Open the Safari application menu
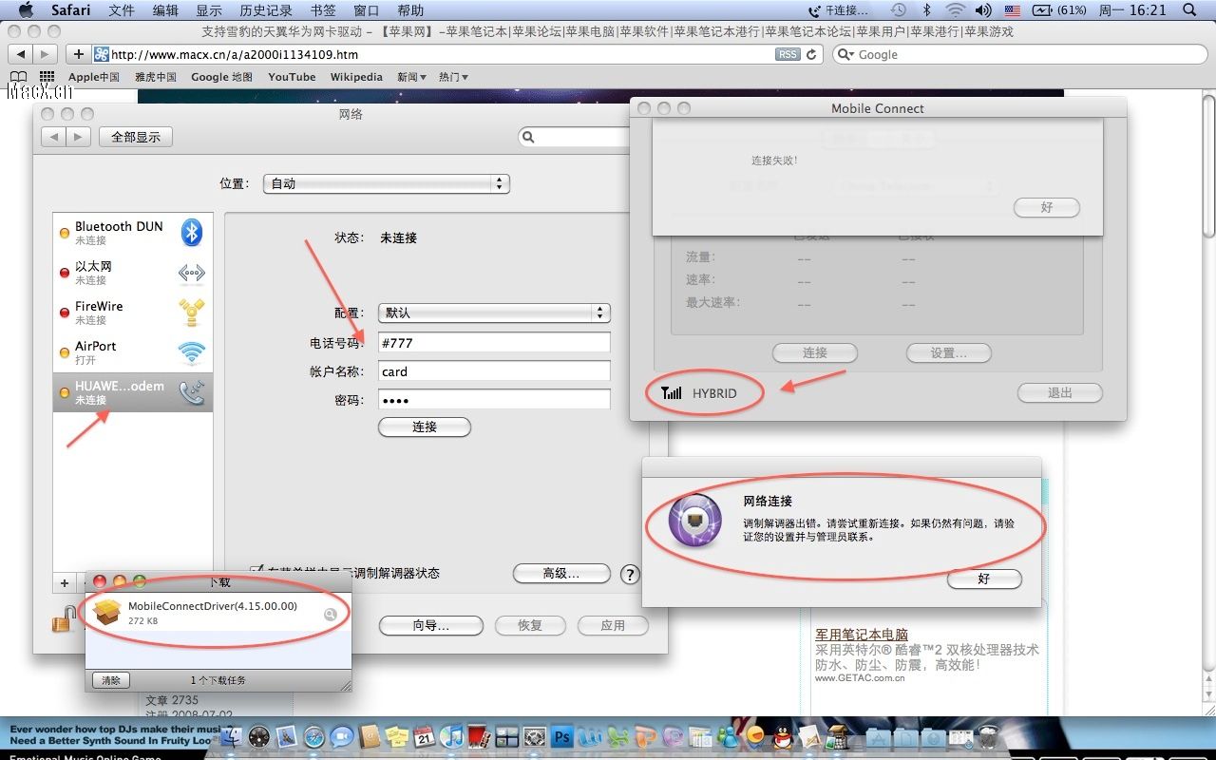 [71, 10]
